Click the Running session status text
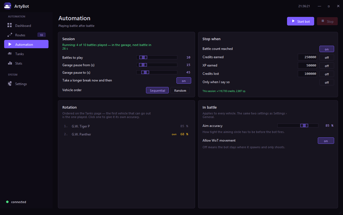The height and width of the screenshot is (215, 343). (107, 47)
